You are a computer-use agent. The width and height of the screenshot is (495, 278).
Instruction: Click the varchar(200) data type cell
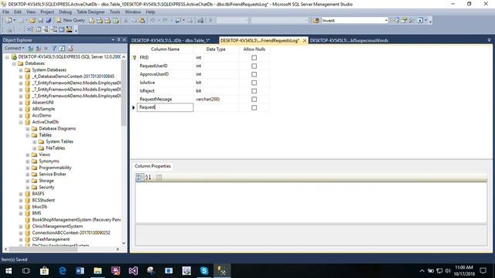[x=217, y=99]
